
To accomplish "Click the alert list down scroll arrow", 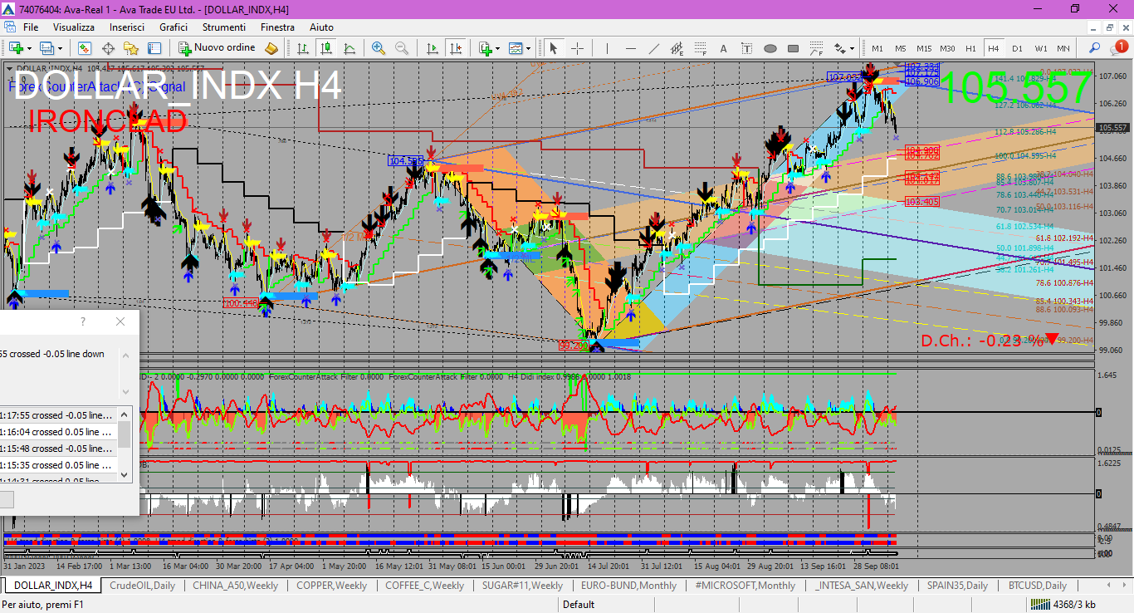I will (125, 474).
